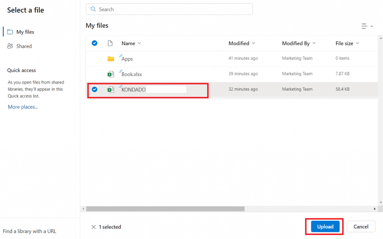Viewport: 383px width, 239px height.
Task: Clear selection using the X icon
Action: tap(93, 227)
